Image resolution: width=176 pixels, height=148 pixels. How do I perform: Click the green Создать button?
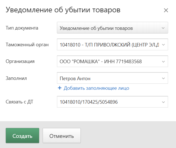click(22, 135)
